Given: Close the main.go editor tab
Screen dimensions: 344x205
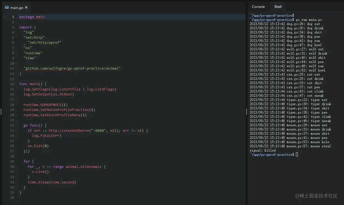Looking at the screenshot, I should click(x=26, y=7).
